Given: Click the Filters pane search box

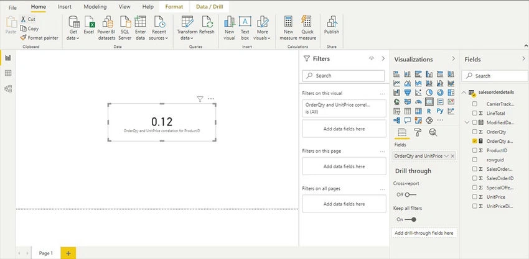Looking at the screenshot, I should click(344, 76).
